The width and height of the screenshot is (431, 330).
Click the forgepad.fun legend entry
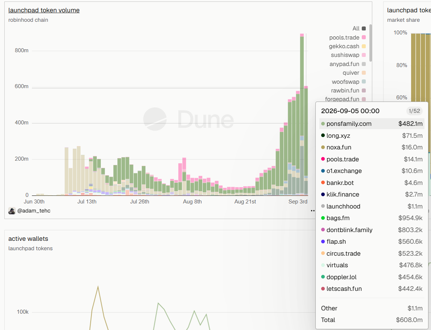coord(345,99)
